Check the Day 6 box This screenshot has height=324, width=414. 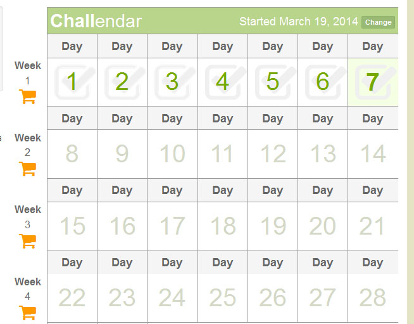point(322,82)
